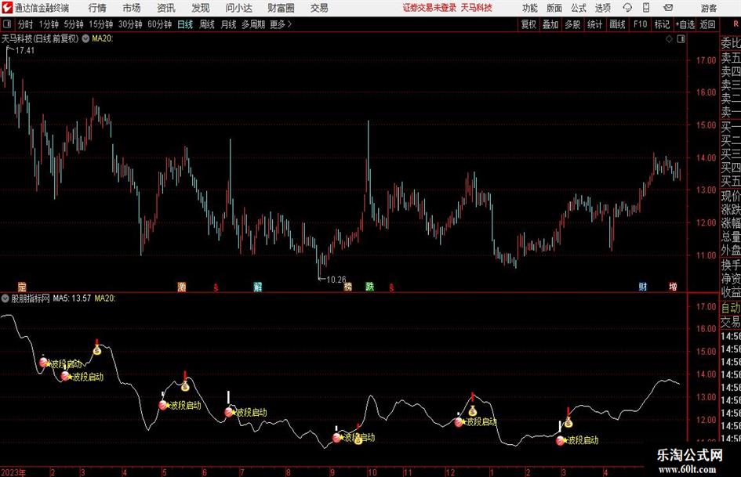Click the 定 event marker icon

point(22,286)
